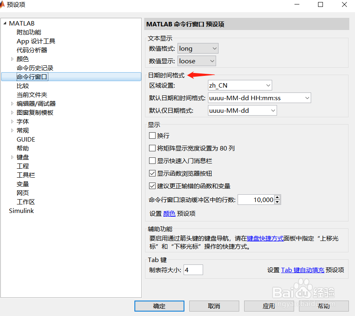Screen dimensions: 355x316
Task: Select 代码分析器 in the tree
Action: click(32, 50)
